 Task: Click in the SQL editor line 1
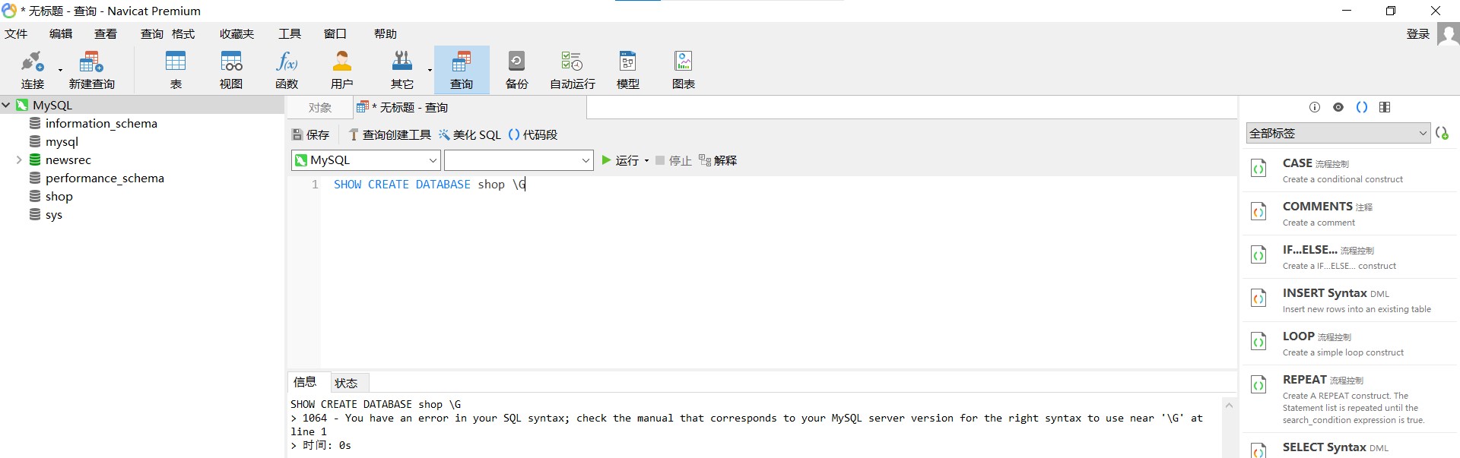point(779,185)
